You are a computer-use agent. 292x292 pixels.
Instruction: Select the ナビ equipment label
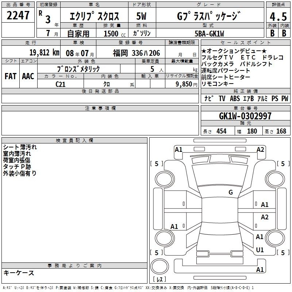(x=209, y=99)
